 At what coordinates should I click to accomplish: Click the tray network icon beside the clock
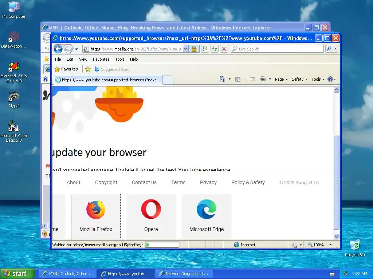pyautogui.click(x=346, y=274)
